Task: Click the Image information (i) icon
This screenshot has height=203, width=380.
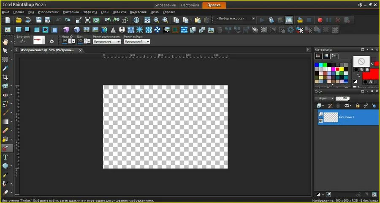Action: point(137,20)
